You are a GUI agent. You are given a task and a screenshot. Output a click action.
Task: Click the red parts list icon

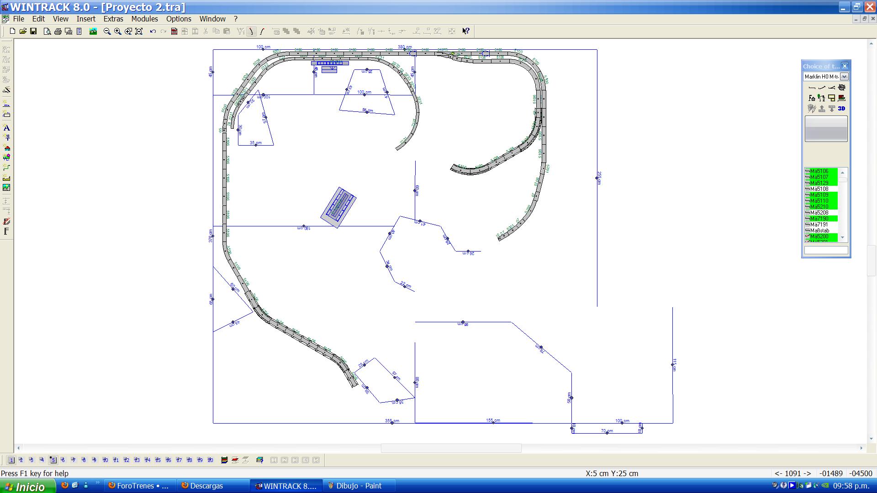tap(174, 31)
